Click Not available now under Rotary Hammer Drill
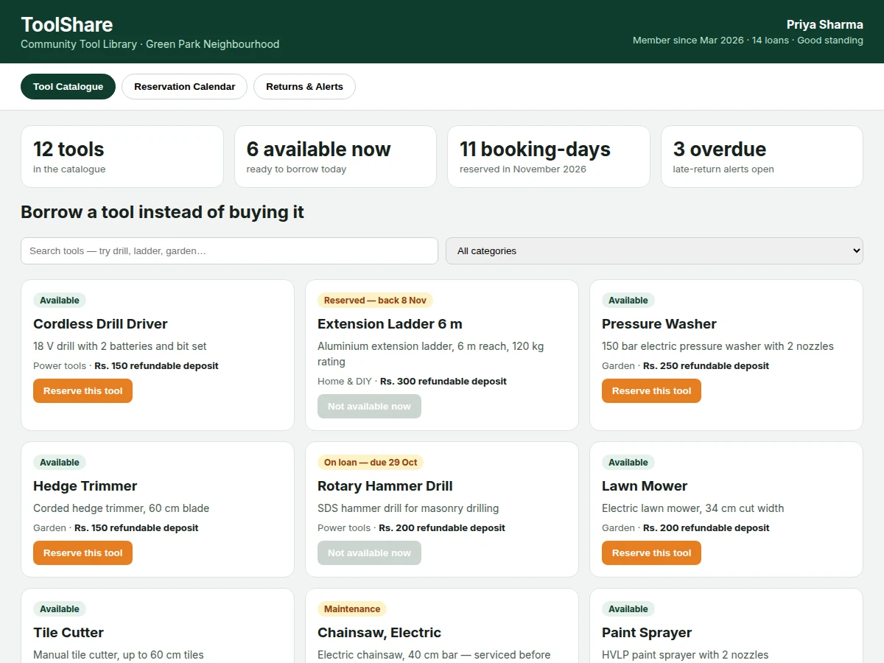884x663 pixels. (369, 552)
